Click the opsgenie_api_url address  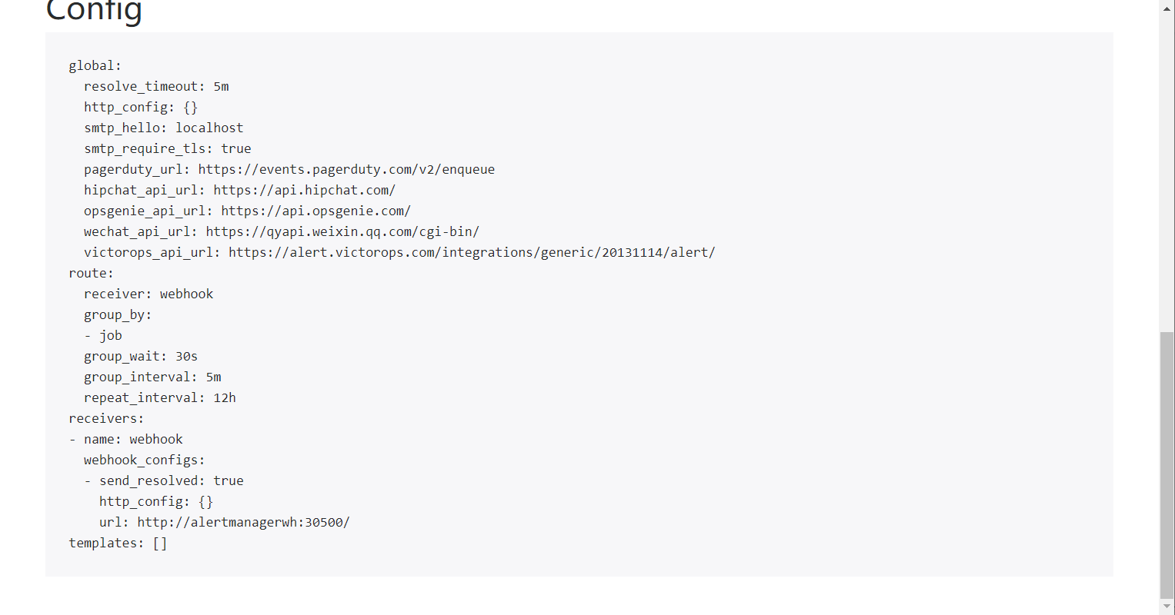316,211
